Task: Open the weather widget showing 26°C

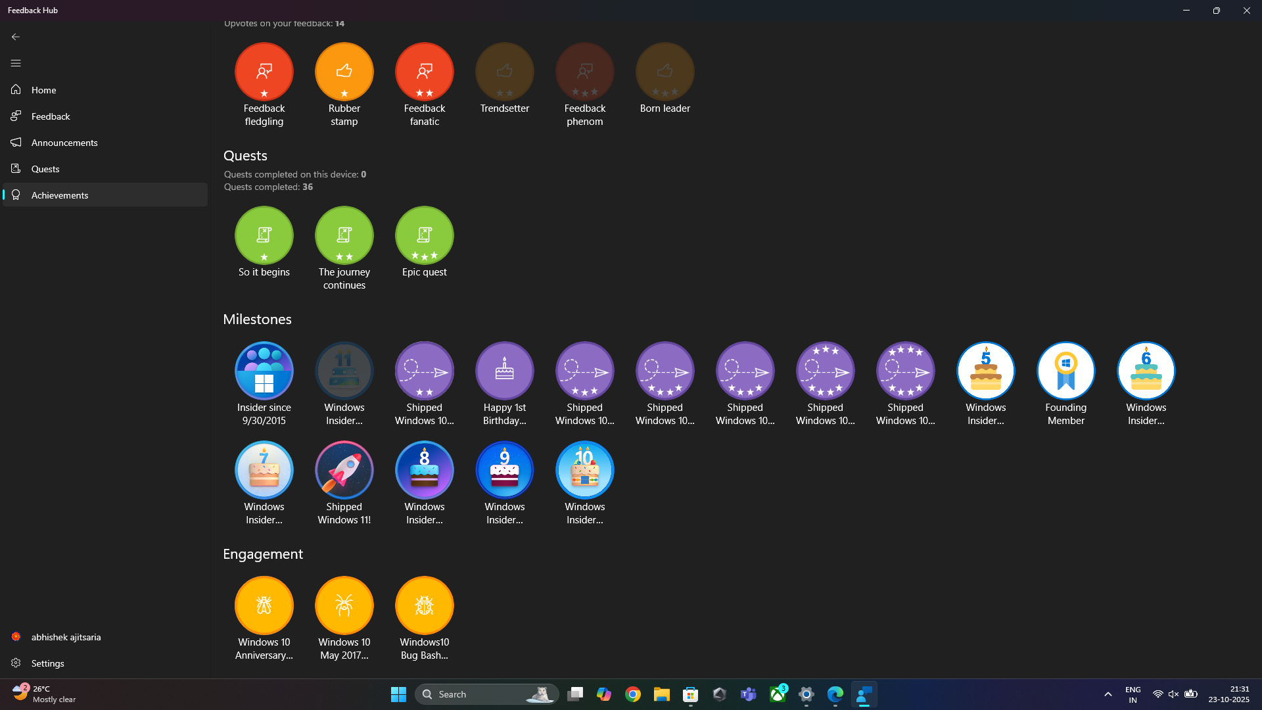Action: click(44, 694)
